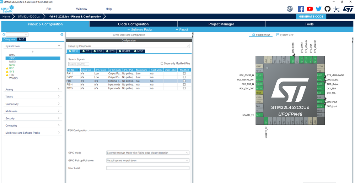Switch to System view

click(285, 35)
